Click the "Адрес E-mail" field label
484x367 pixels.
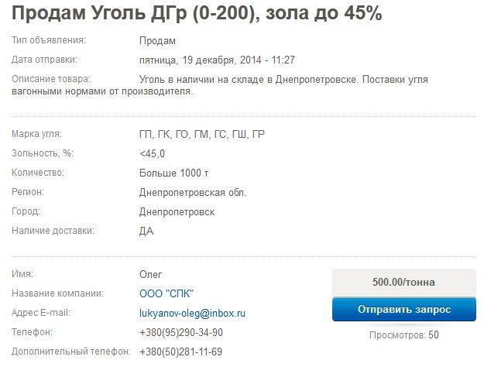coord(41,313)
